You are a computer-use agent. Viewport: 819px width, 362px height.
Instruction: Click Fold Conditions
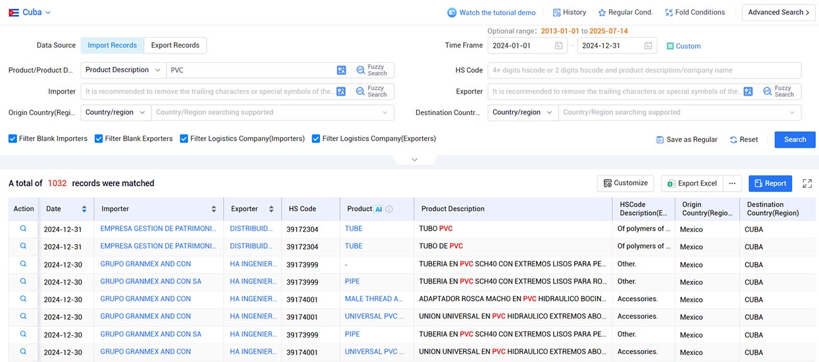(x=695, y=13)
